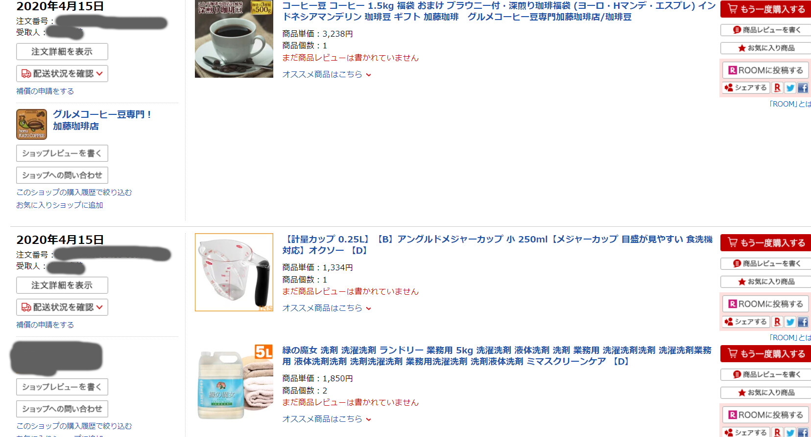Viewport: 811px width, 437px height.
Task: Expand 配送状況を確認 for the coffee order
Action: click(62, 73)
